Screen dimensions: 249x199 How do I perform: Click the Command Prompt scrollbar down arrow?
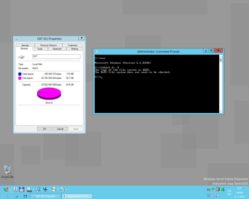pos(221,111)
